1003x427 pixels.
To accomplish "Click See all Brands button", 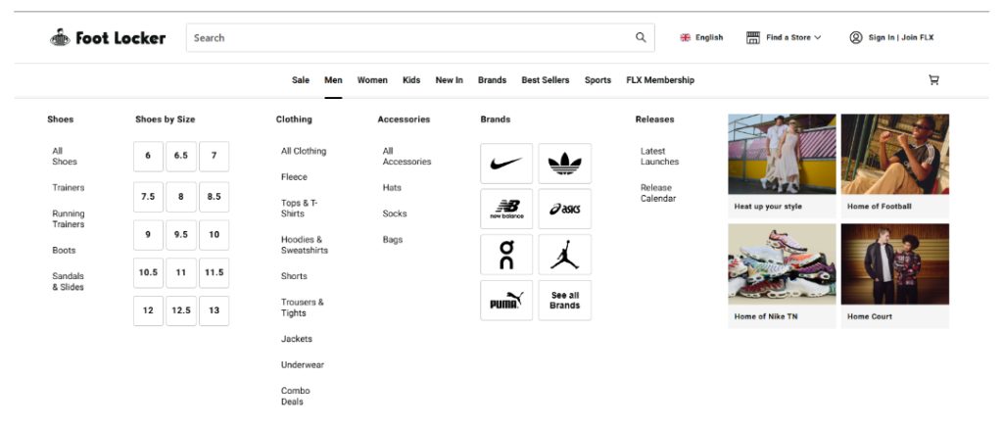I will 564,301.
